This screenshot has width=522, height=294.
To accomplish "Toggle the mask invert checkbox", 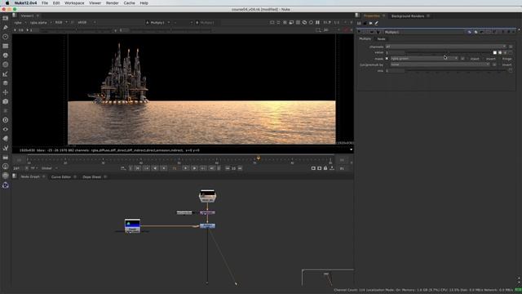I will pyautogui.click(x=484, y=59).
